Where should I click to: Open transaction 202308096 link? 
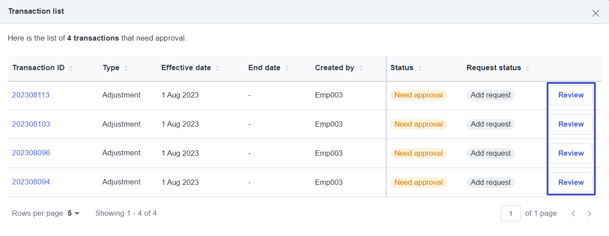point(31,153)
